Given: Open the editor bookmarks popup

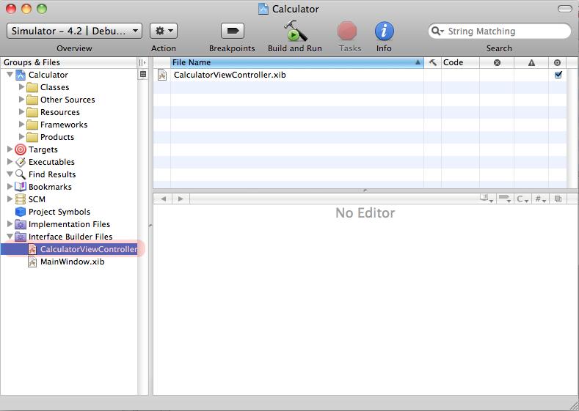Looking at the screenshot, I should point(487,199).
